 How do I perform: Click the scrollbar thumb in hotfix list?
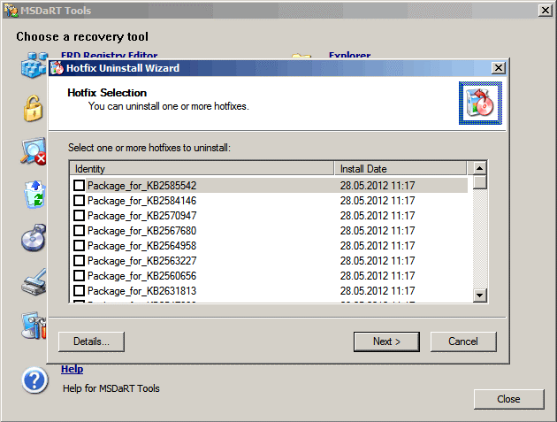point(480,182)
